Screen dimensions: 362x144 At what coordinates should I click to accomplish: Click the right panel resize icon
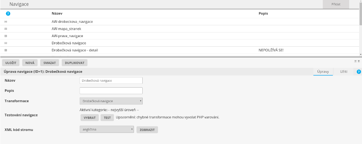click(x=359, y=61)
